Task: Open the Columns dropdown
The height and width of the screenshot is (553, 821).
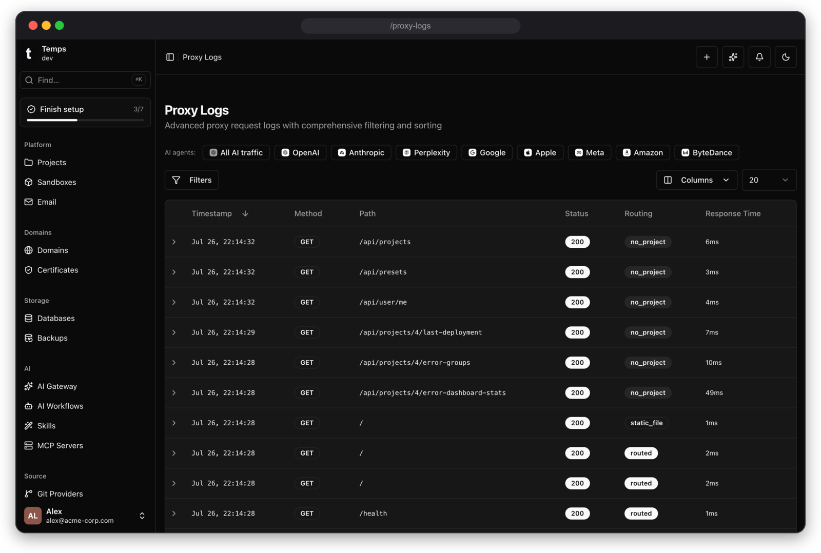Action: 696,180
